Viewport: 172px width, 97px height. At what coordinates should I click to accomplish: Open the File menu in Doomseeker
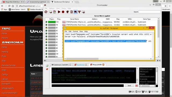(x=46, y=8)
